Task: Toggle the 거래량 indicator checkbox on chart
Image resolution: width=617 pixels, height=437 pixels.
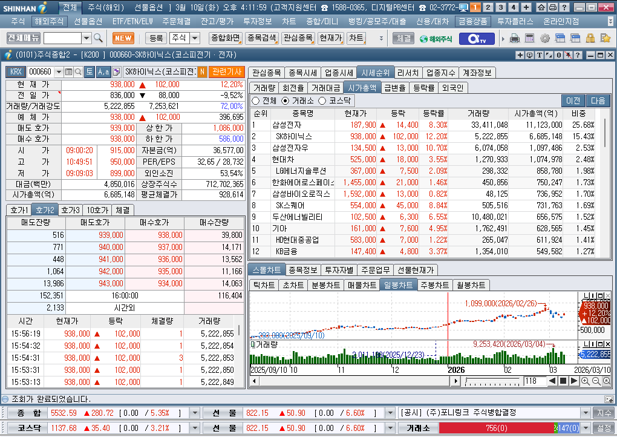Action: tap(253, 345)
